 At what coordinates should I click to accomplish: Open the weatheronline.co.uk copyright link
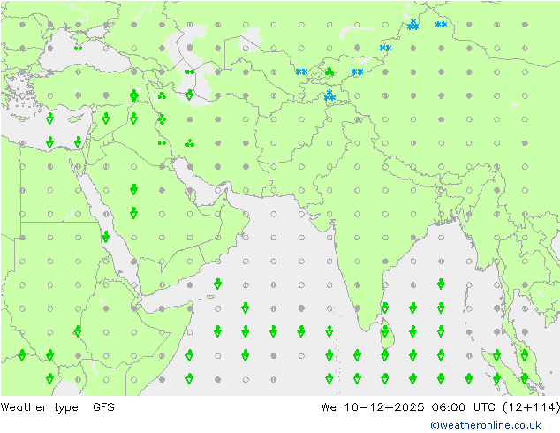(485, 425)
